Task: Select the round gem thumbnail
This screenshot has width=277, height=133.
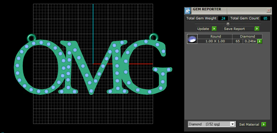Action: pos(192,39)
